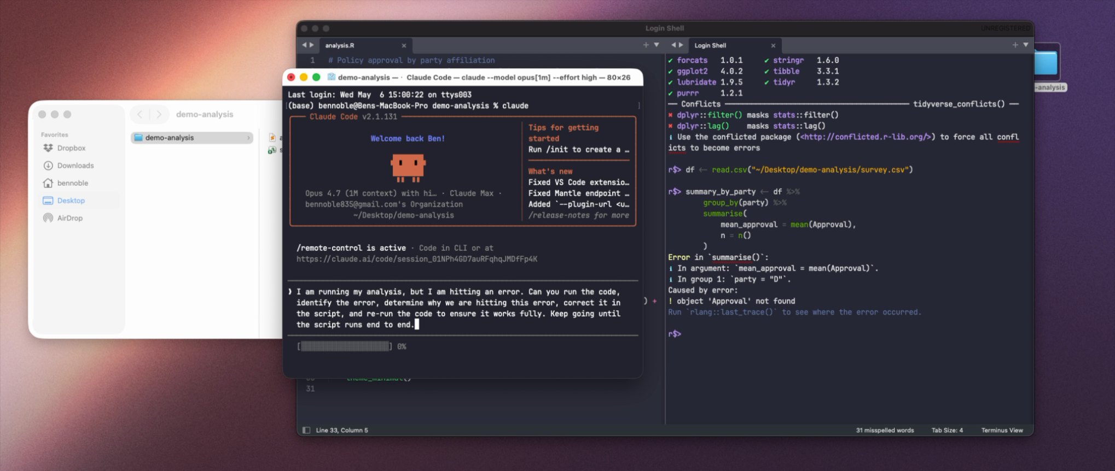Click the previous-tab arrow beside analysis.R
Screen dimensions: 1115x471
coord(304,45)
